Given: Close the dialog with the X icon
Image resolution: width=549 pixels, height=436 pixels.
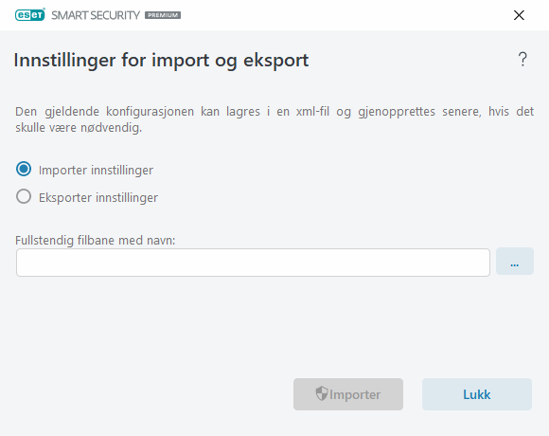Looking at the screenshot, I should tap(519, 15).
